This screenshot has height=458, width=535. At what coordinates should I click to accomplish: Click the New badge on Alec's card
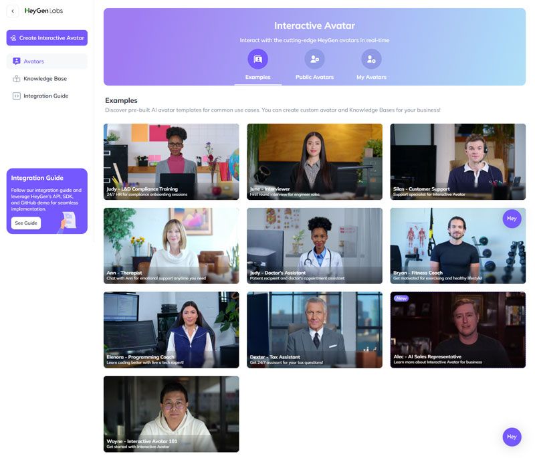click(x=401, y=298)
